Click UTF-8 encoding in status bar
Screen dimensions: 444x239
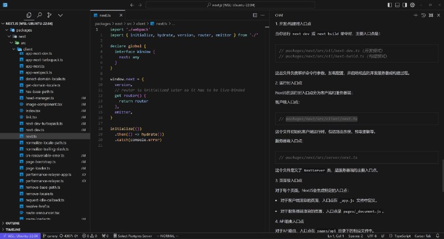click(x=372, y=236)
